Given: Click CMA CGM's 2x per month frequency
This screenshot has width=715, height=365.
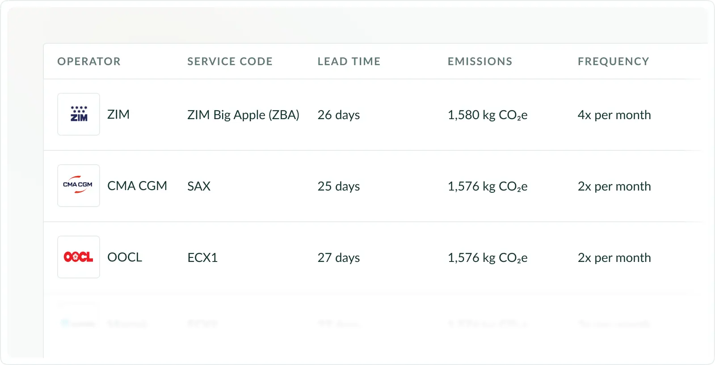Looking at the screenshot, I should click(x=614, y=187).
